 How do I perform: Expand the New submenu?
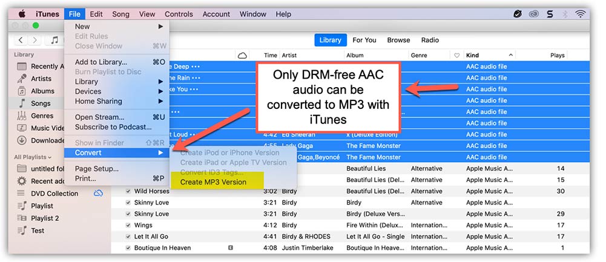[117, 27]
